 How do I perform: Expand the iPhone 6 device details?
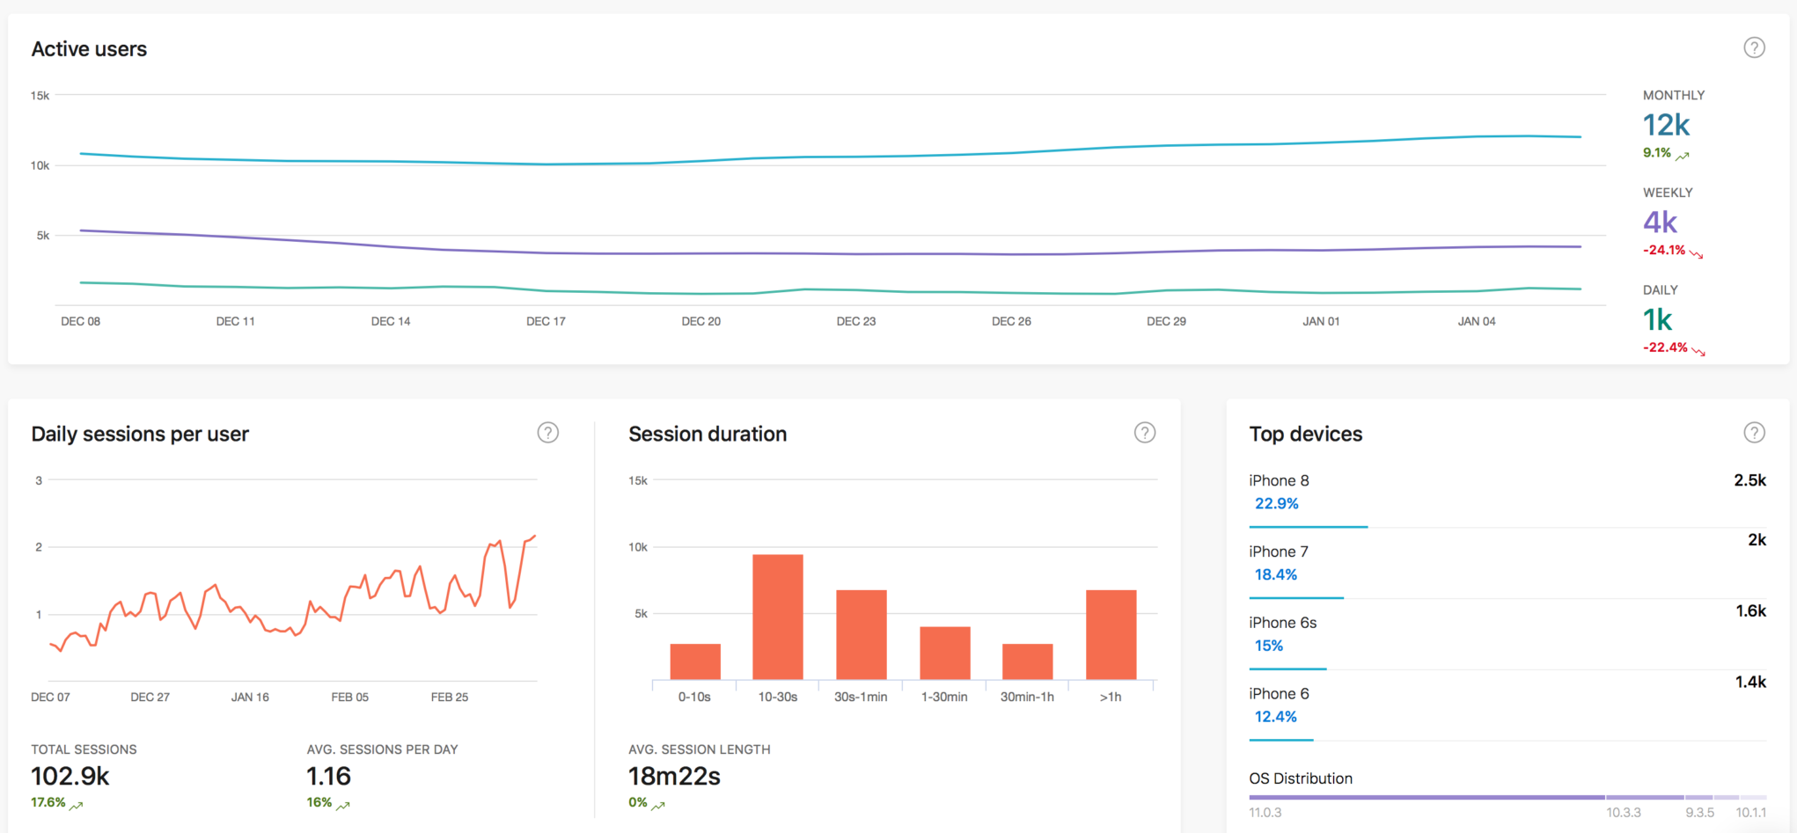click(x=1278, y=704)
